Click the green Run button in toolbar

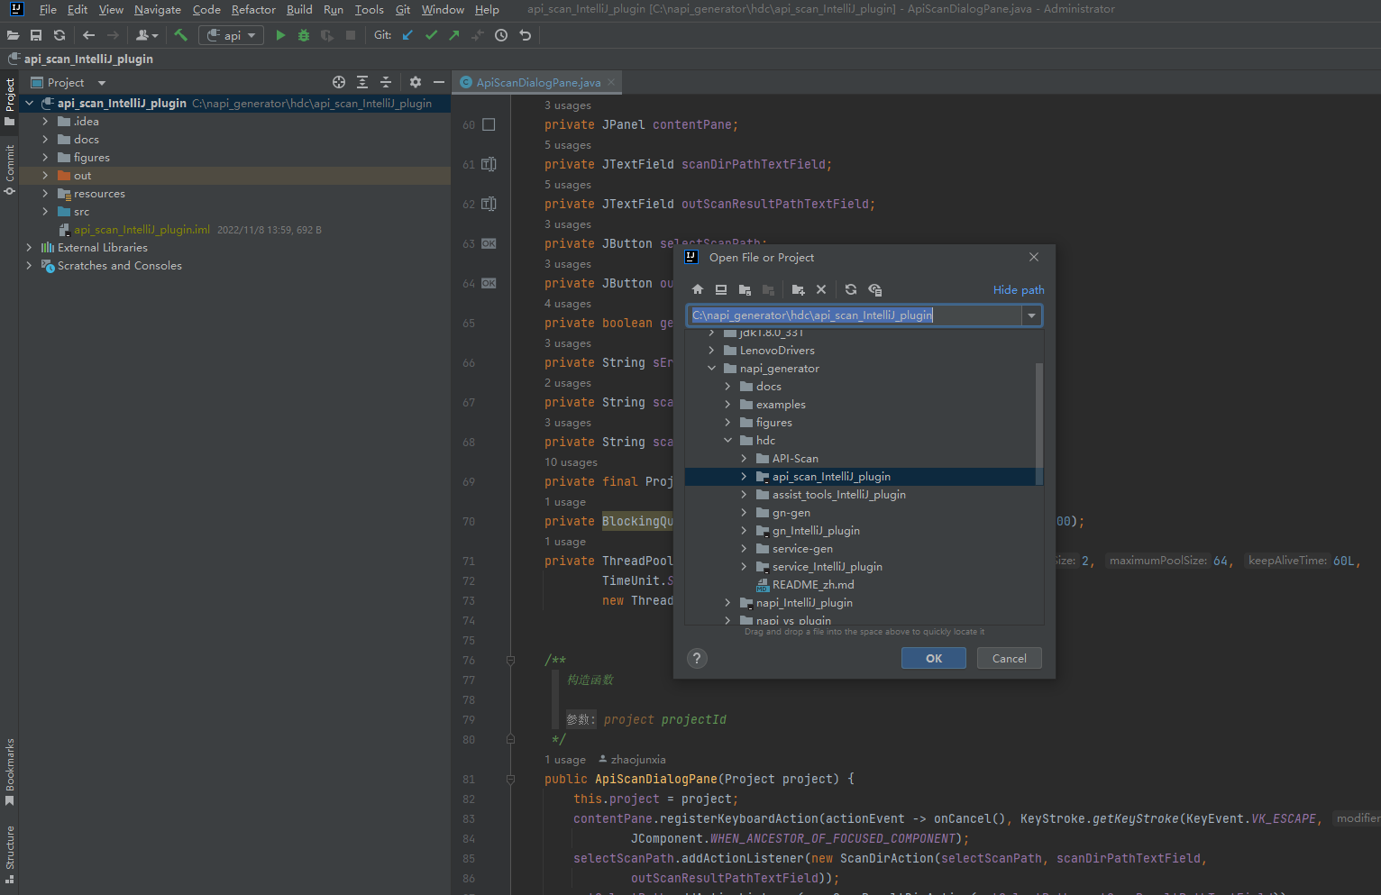280,35
